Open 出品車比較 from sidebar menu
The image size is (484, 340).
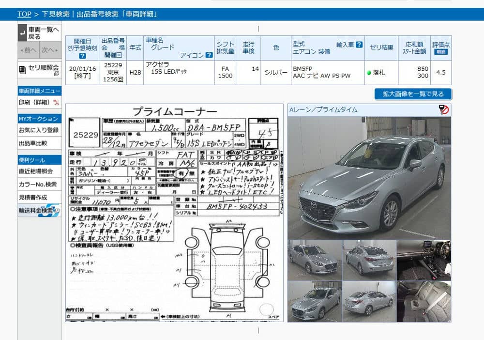click(32, 143)
